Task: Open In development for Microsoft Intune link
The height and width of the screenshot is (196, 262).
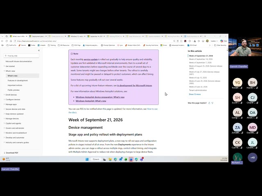Action: coord(135,85)
